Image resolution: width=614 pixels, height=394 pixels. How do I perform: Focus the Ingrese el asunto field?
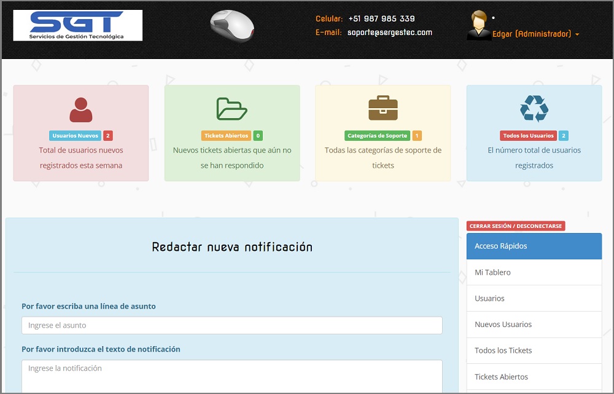[x=232, y=325]
